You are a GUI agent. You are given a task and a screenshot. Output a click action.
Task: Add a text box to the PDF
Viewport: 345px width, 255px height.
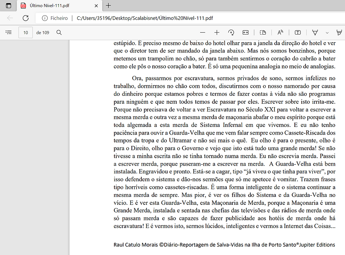[298, 33]
